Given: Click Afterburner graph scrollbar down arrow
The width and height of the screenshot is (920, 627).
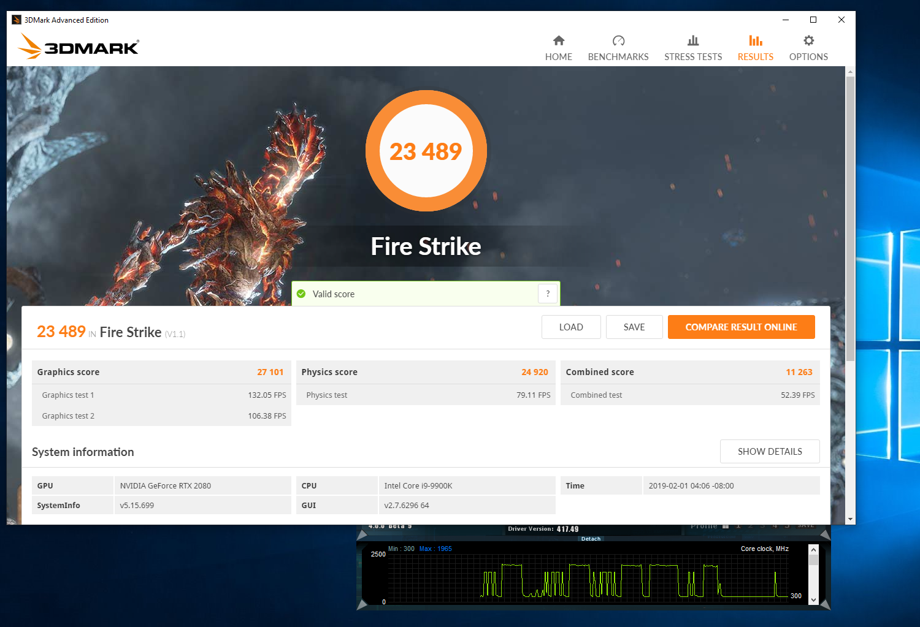Looking at the screenshot, I should (813, 600).
